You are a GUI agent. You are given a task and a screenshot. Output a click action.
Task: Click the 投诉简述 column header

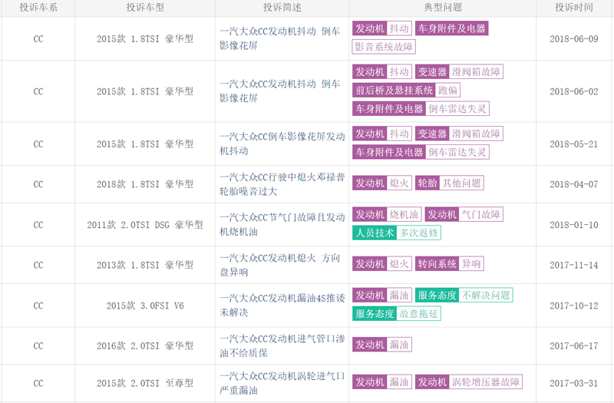[x=282, y=8]
